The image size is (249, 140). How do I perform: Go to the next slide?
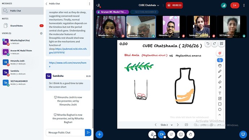tap(178, 125)
